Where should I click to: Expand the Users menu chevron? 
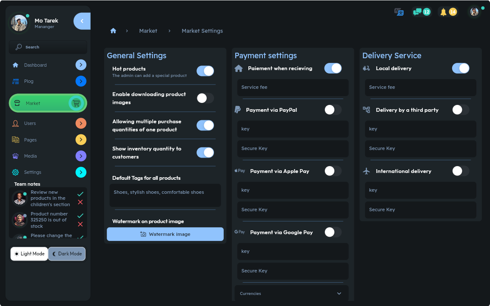tap(81, 123)
